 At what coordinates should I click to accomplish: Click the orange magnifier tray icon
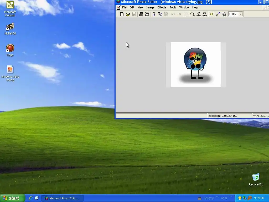click(250, 198)
